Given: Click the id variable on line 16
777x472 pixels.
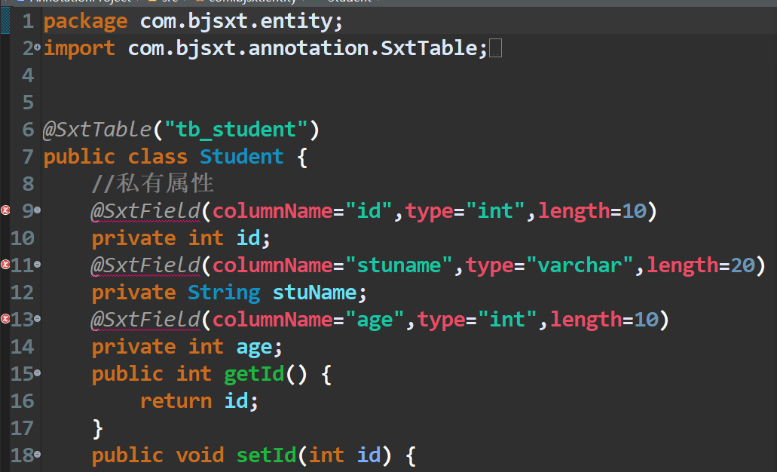Looking at the screenshot, I should (237, 400).
